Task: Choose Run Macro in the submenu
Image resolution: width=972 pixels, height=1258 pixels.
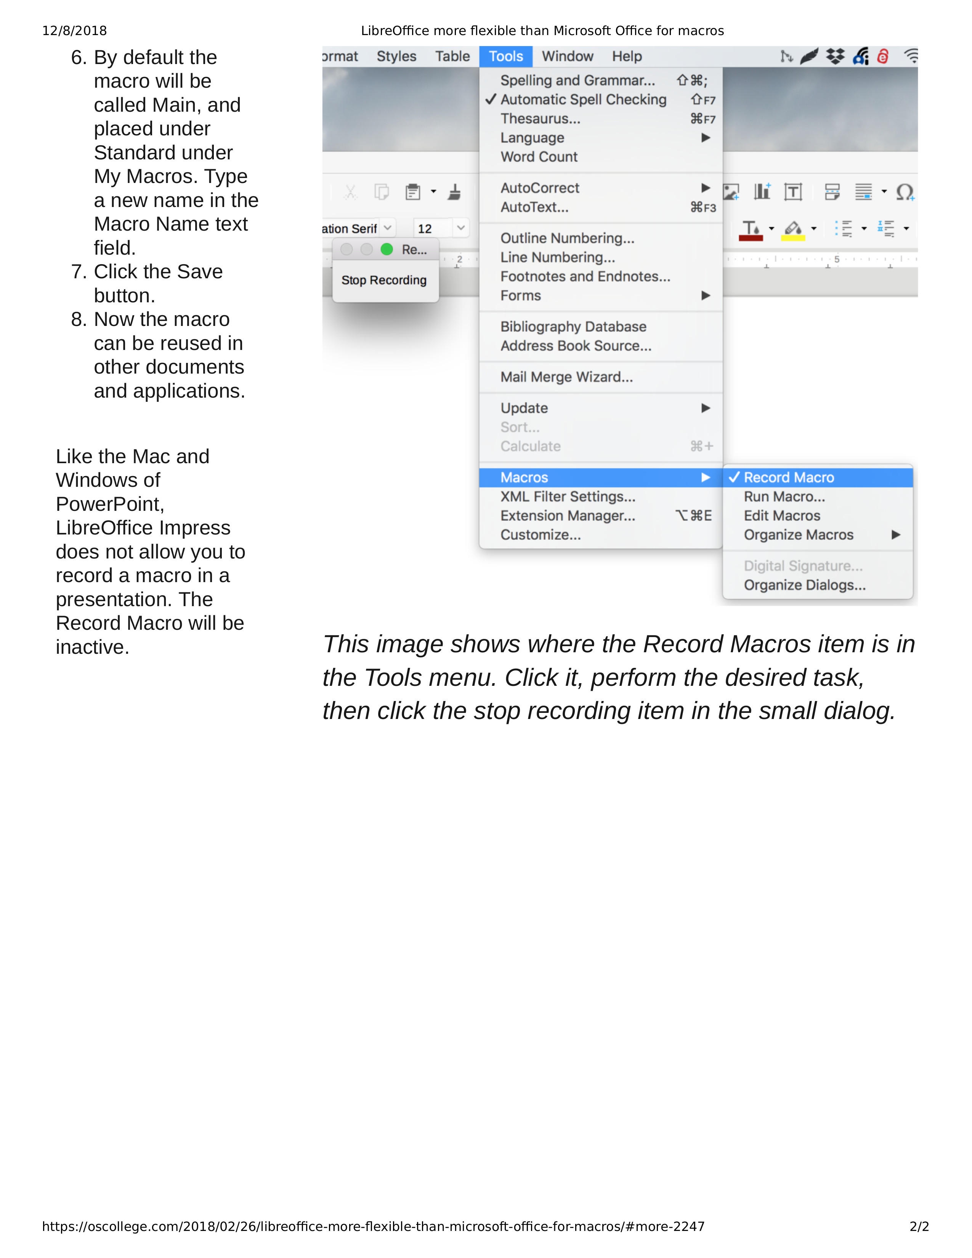Action: tap(818, 496)
